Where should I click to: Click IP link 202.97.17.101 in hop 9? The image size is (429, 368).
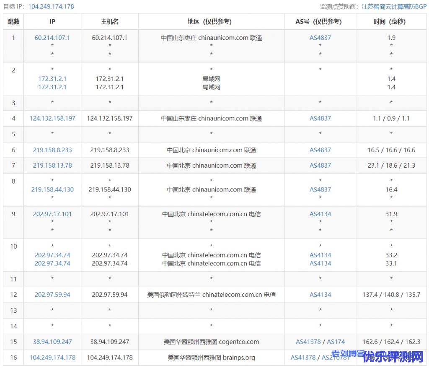pos(52,214)
